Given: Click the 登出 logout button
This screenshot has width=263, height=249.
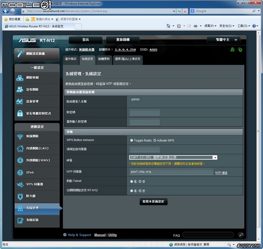Looking at the screenshot, I should coord(85,40).
